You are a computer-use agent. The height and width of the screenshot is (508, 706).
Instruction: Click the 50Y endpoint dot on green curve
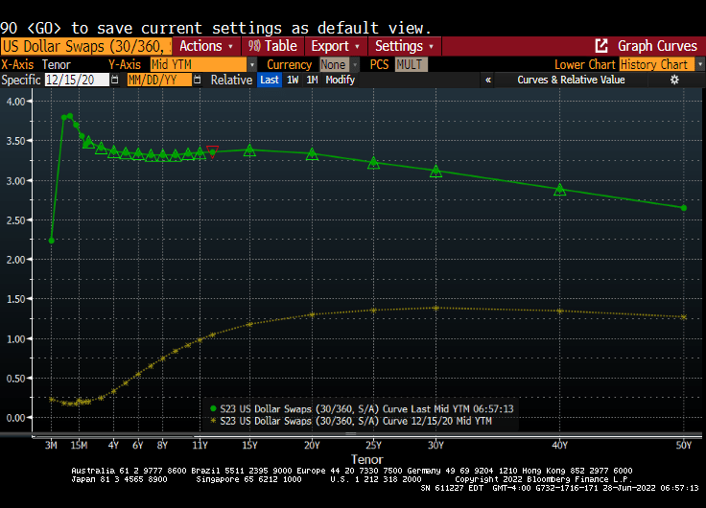tap(684, 208)
